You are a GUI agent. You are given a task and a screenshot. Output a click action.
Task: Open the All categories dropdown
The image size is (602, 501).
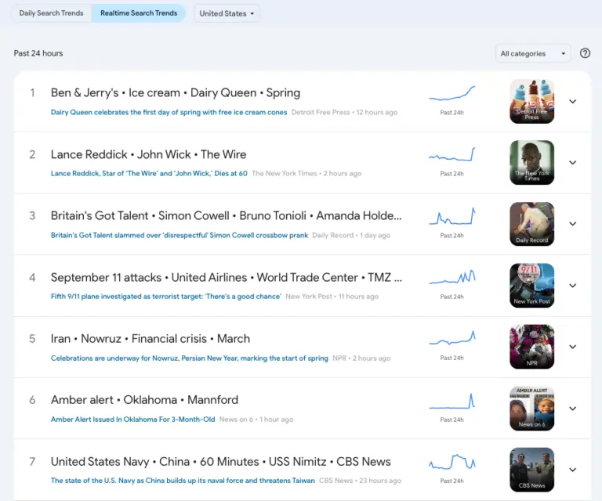pyautogui.click(x=532, y=54)
